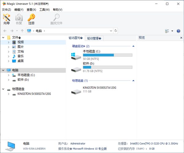Click the 软件 (D:) usage bar
Image resolution: width=184 pixels, height=153 pixels.
click(107, 67)
